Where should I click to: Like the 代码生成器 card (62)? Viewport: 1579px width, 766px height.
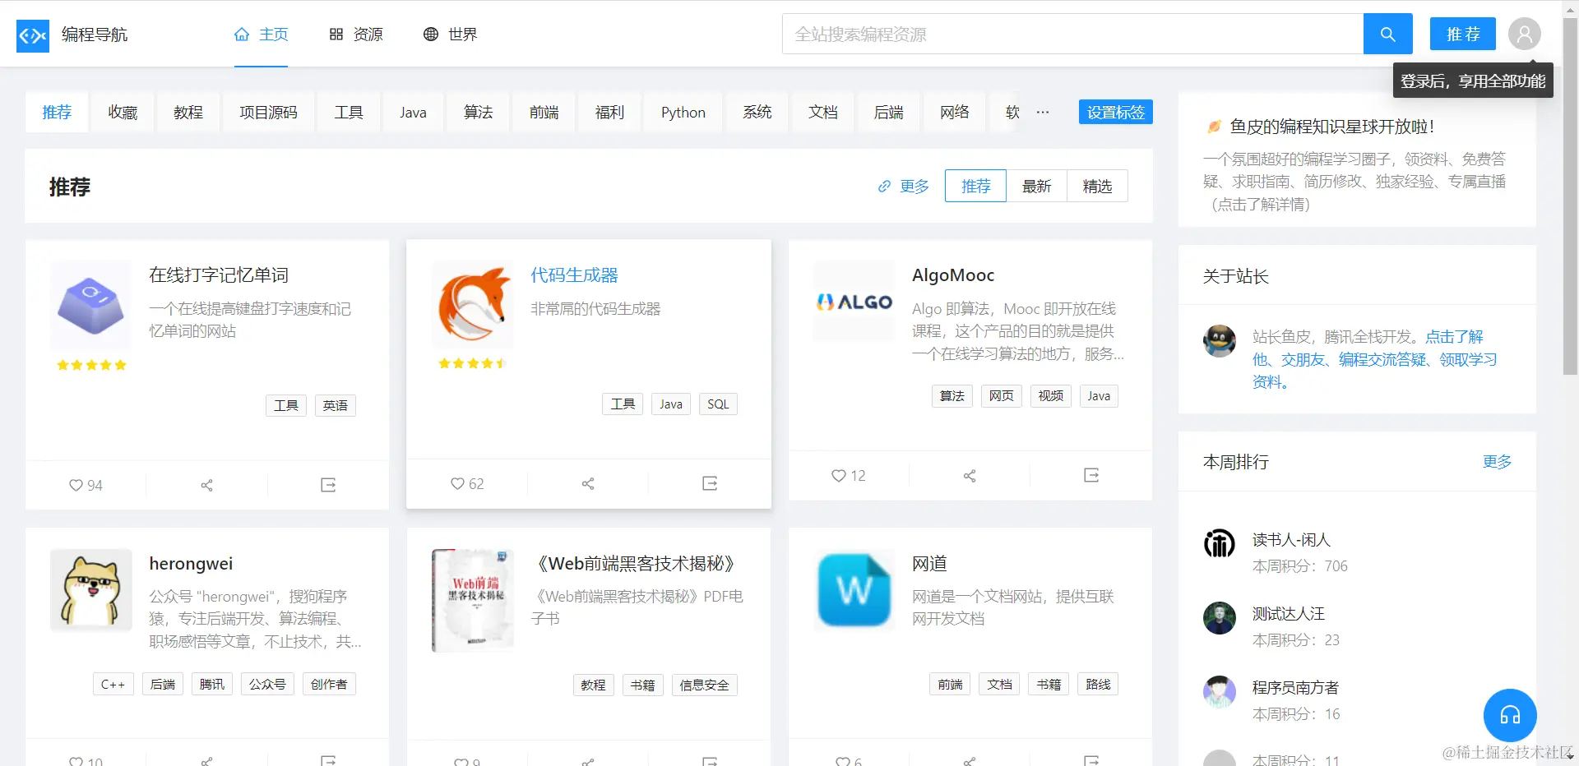click(467, 483)
